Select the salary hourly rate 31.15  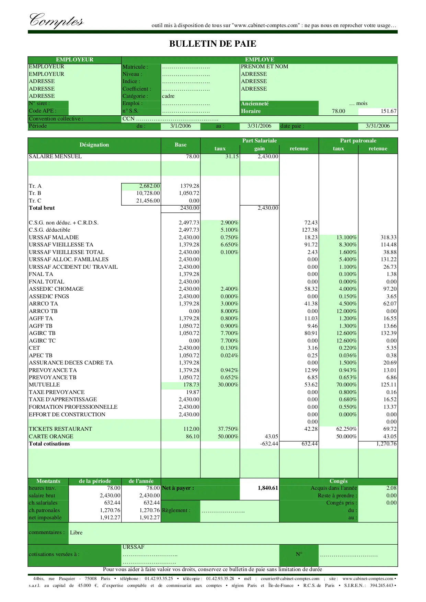click(232, 157)
